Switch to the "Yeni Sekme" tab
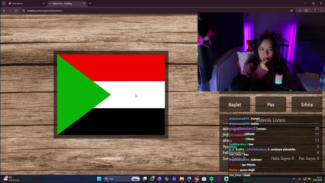This screenshot has width=325, height=183. coord(18,3)
